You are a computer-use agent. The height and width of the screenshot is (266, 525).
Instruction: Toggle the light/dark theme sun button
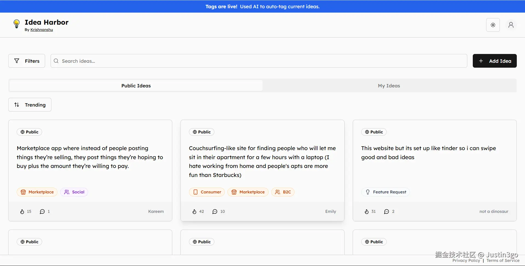[493, 25]
